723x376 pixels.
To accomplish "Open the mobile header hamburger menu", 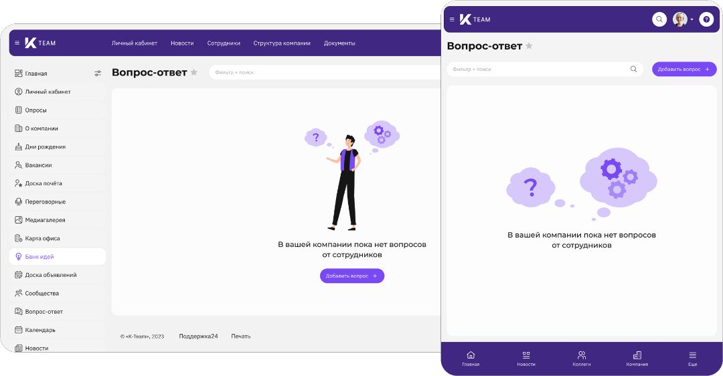I will click(x=452, y=19).
